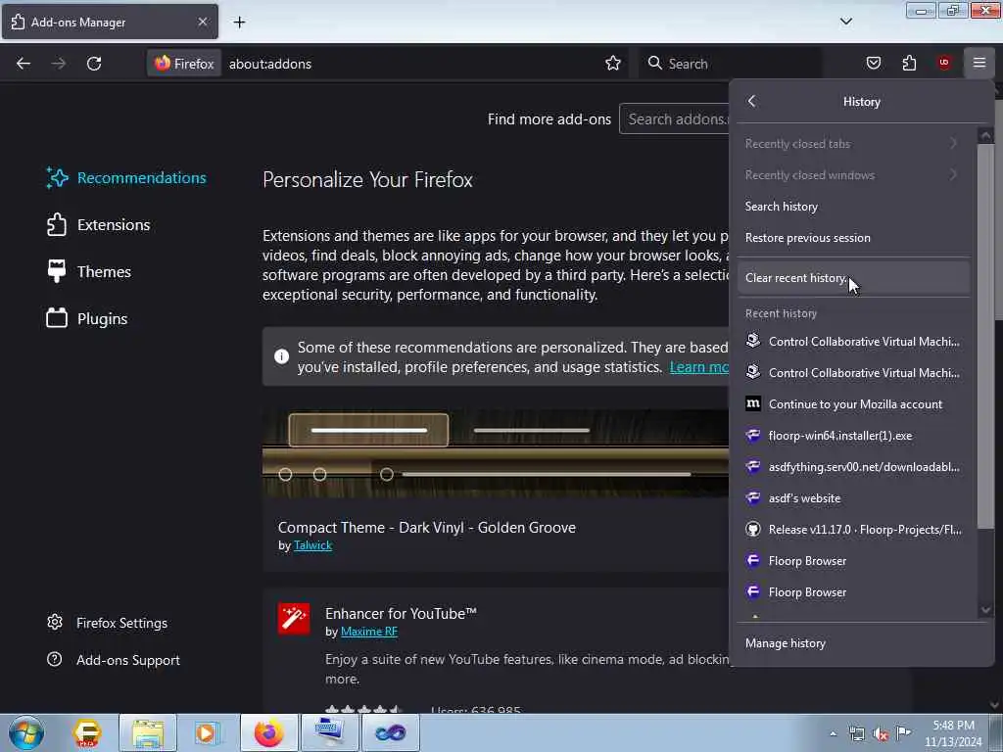This screenshot has width=1003, height=752.
Task: Open Recently closed windows submenu
Action: tap(853, 175)
